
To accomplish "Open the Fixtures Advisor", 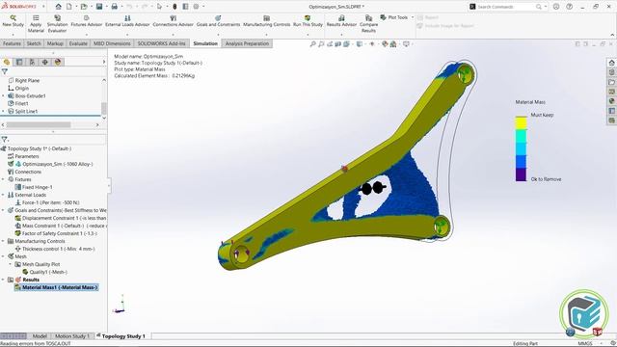I will coord(86,21).
